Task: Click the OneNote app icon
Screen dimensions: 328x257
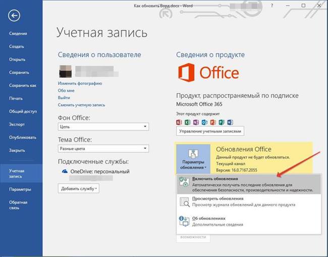Action: [x=196, y=122]
